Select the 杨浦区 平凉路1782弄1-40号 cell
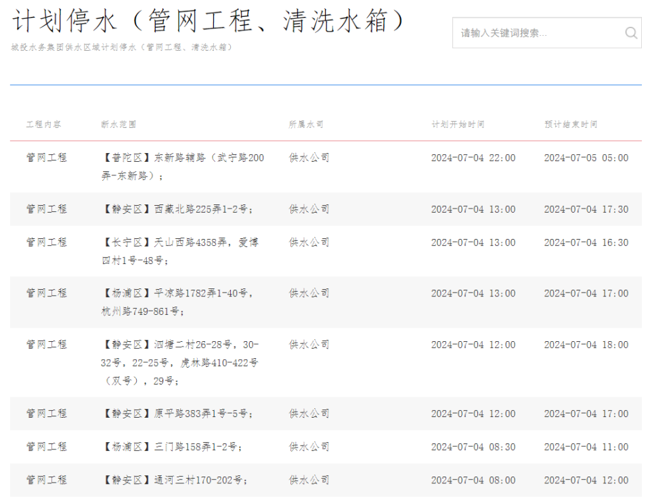 tap(177, 302)
